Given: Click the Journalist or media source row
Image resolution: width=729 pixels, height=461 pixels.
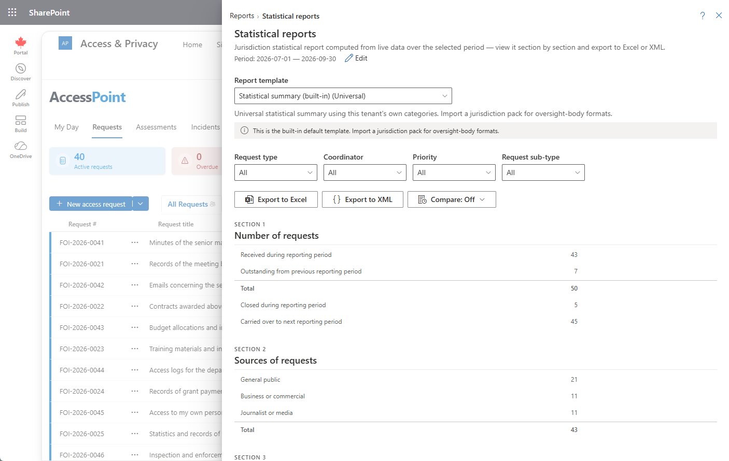Looking at the screenshot, I should 475,412.
